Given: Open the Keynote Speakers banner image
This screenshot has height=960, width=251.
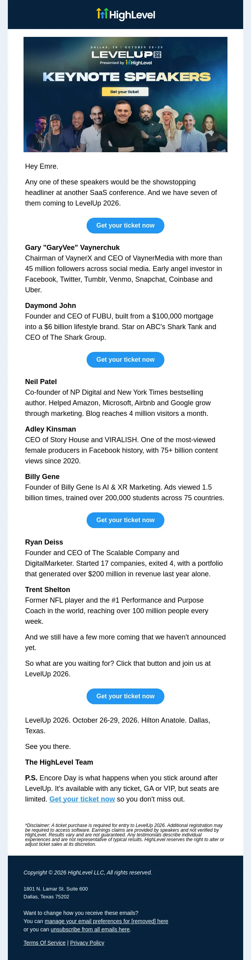Looking at the screenshot, I should (x=125, y=95).
